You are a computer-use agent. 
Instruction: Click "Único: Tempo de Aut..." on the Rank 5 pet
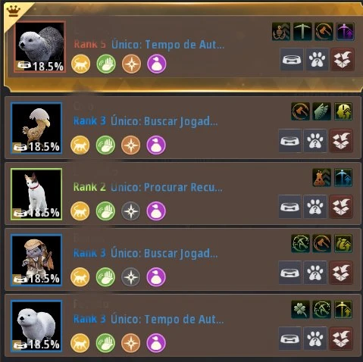click(167, 45)
